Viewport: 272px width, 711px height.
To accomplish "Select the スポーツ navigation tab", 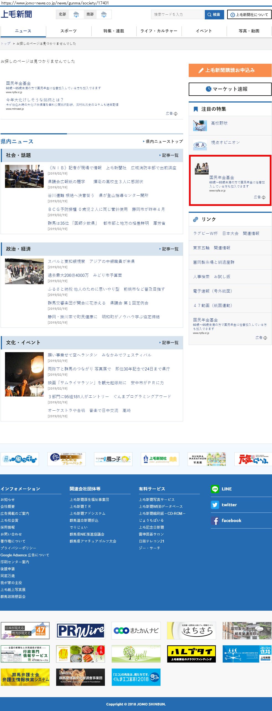I will click(x=68, y=31).
